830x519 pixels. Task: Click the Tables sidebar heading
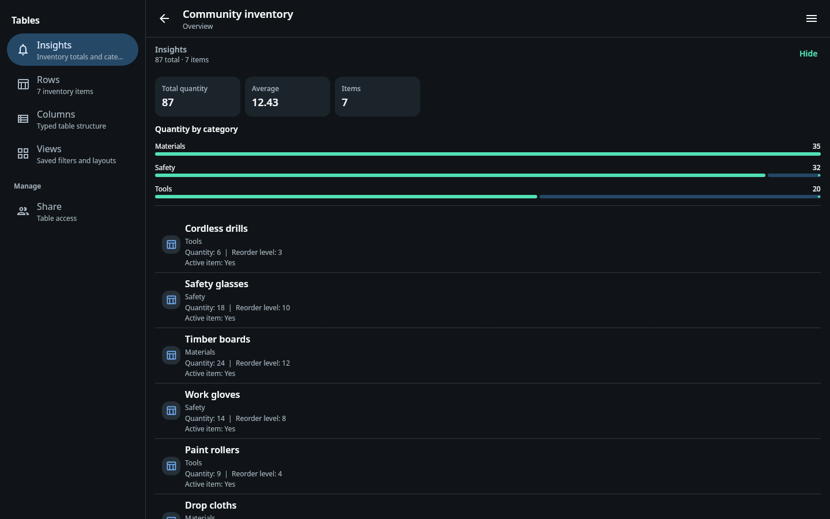point(25,20)
